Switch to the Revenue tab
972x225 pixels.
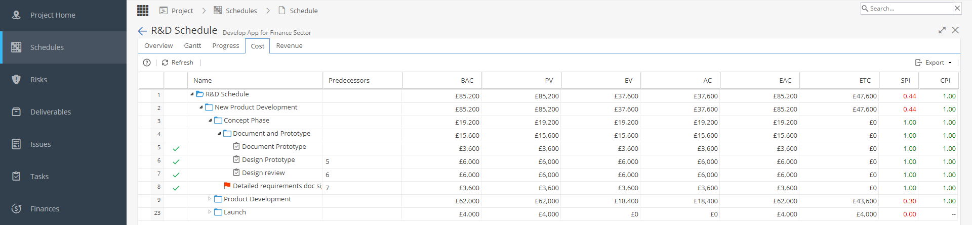coord(289,45)
